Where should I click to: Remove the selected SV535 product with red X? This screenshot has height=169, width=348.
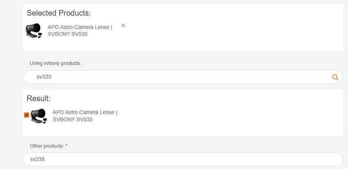pos(123,26)
